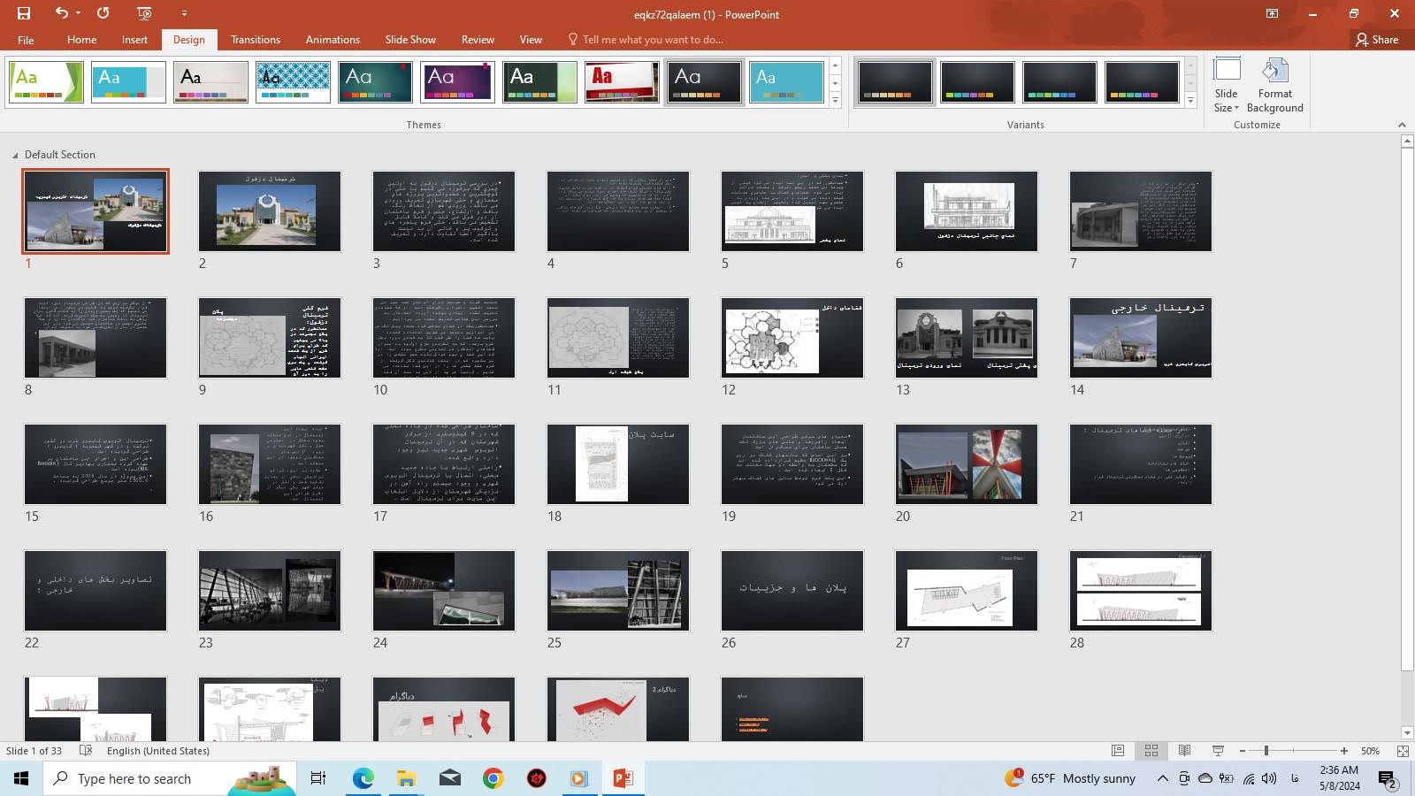Click the Share button
The image size is (1415, 796).
coord(1377,40)
